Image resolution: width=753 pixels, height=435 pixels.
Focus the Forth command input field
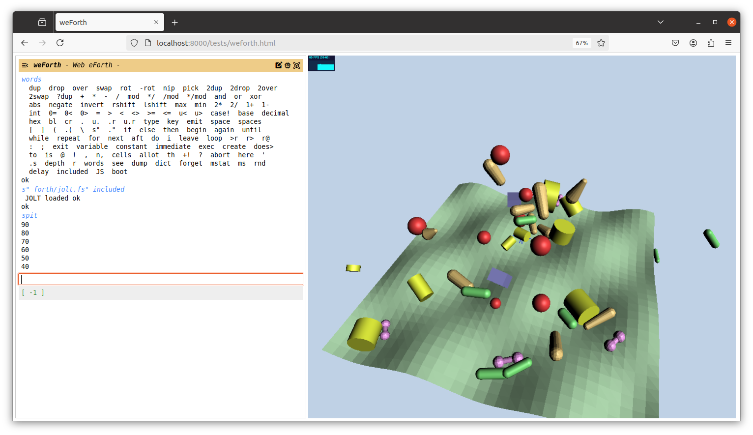(161, 279)
